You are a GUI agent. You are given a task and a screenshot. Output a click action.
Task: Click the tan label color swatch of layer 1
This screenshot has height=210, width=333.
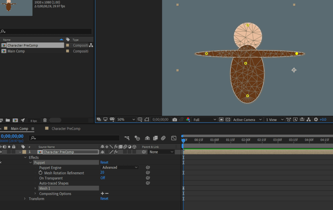(x=24, y=152)
